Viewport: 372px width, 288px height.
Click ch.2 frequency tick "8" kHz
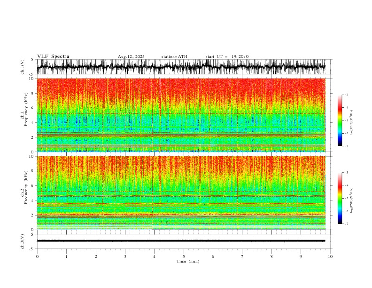click(x=33, y=171)
